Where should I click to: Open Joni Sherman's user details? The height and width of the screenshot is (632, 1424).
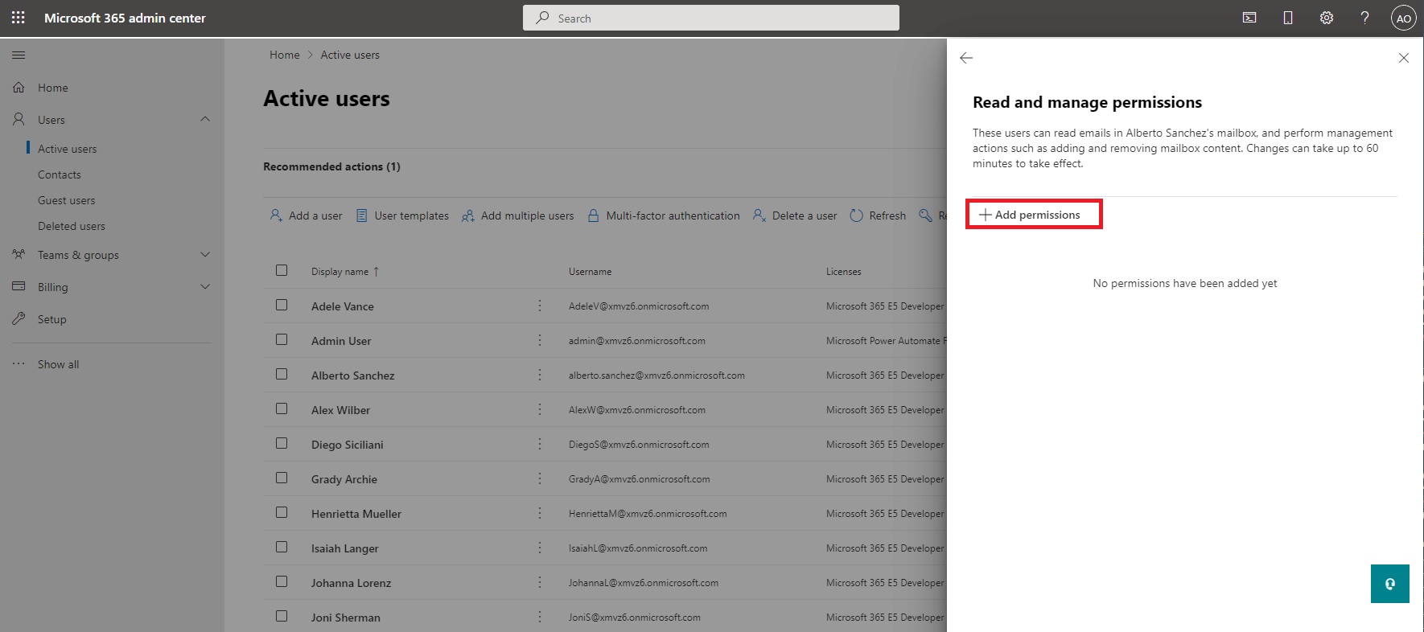pyautogui.click(x=346, y=618)
